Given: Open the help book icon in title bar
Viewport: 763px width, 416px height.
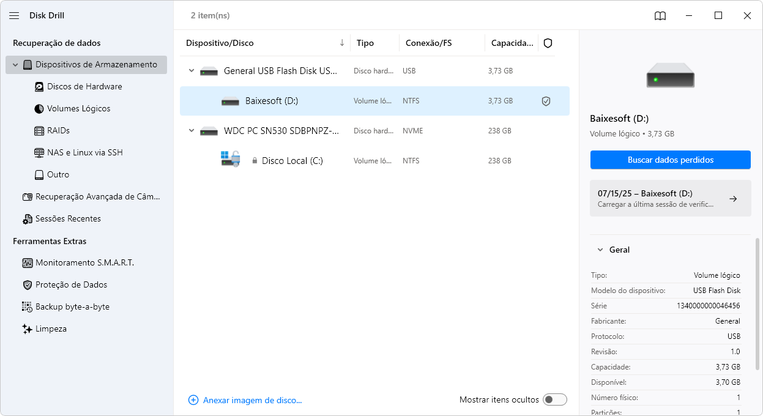Looking at the screenshot, I should click(x=660, y=16).
